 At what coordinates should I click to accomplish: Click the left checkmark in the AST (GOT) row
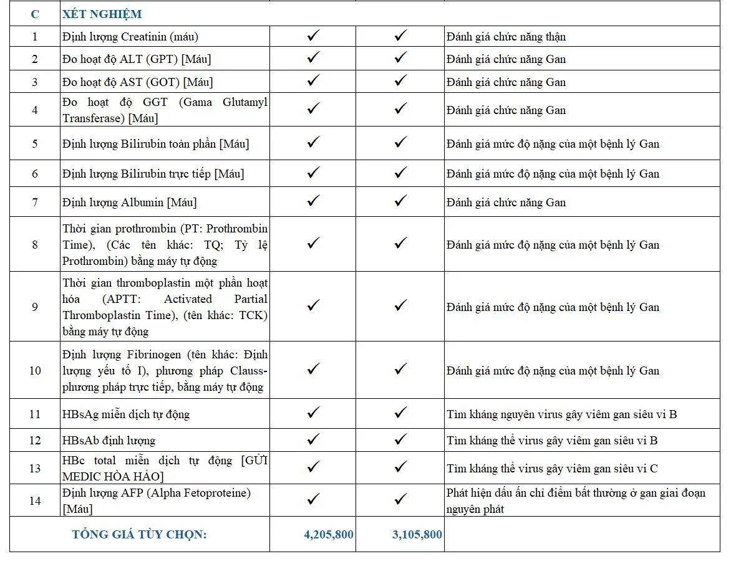pyautogui.click(x=314, y=81)
